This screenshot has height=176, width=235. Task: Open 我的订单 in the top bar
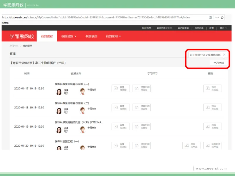pos(199,28)
